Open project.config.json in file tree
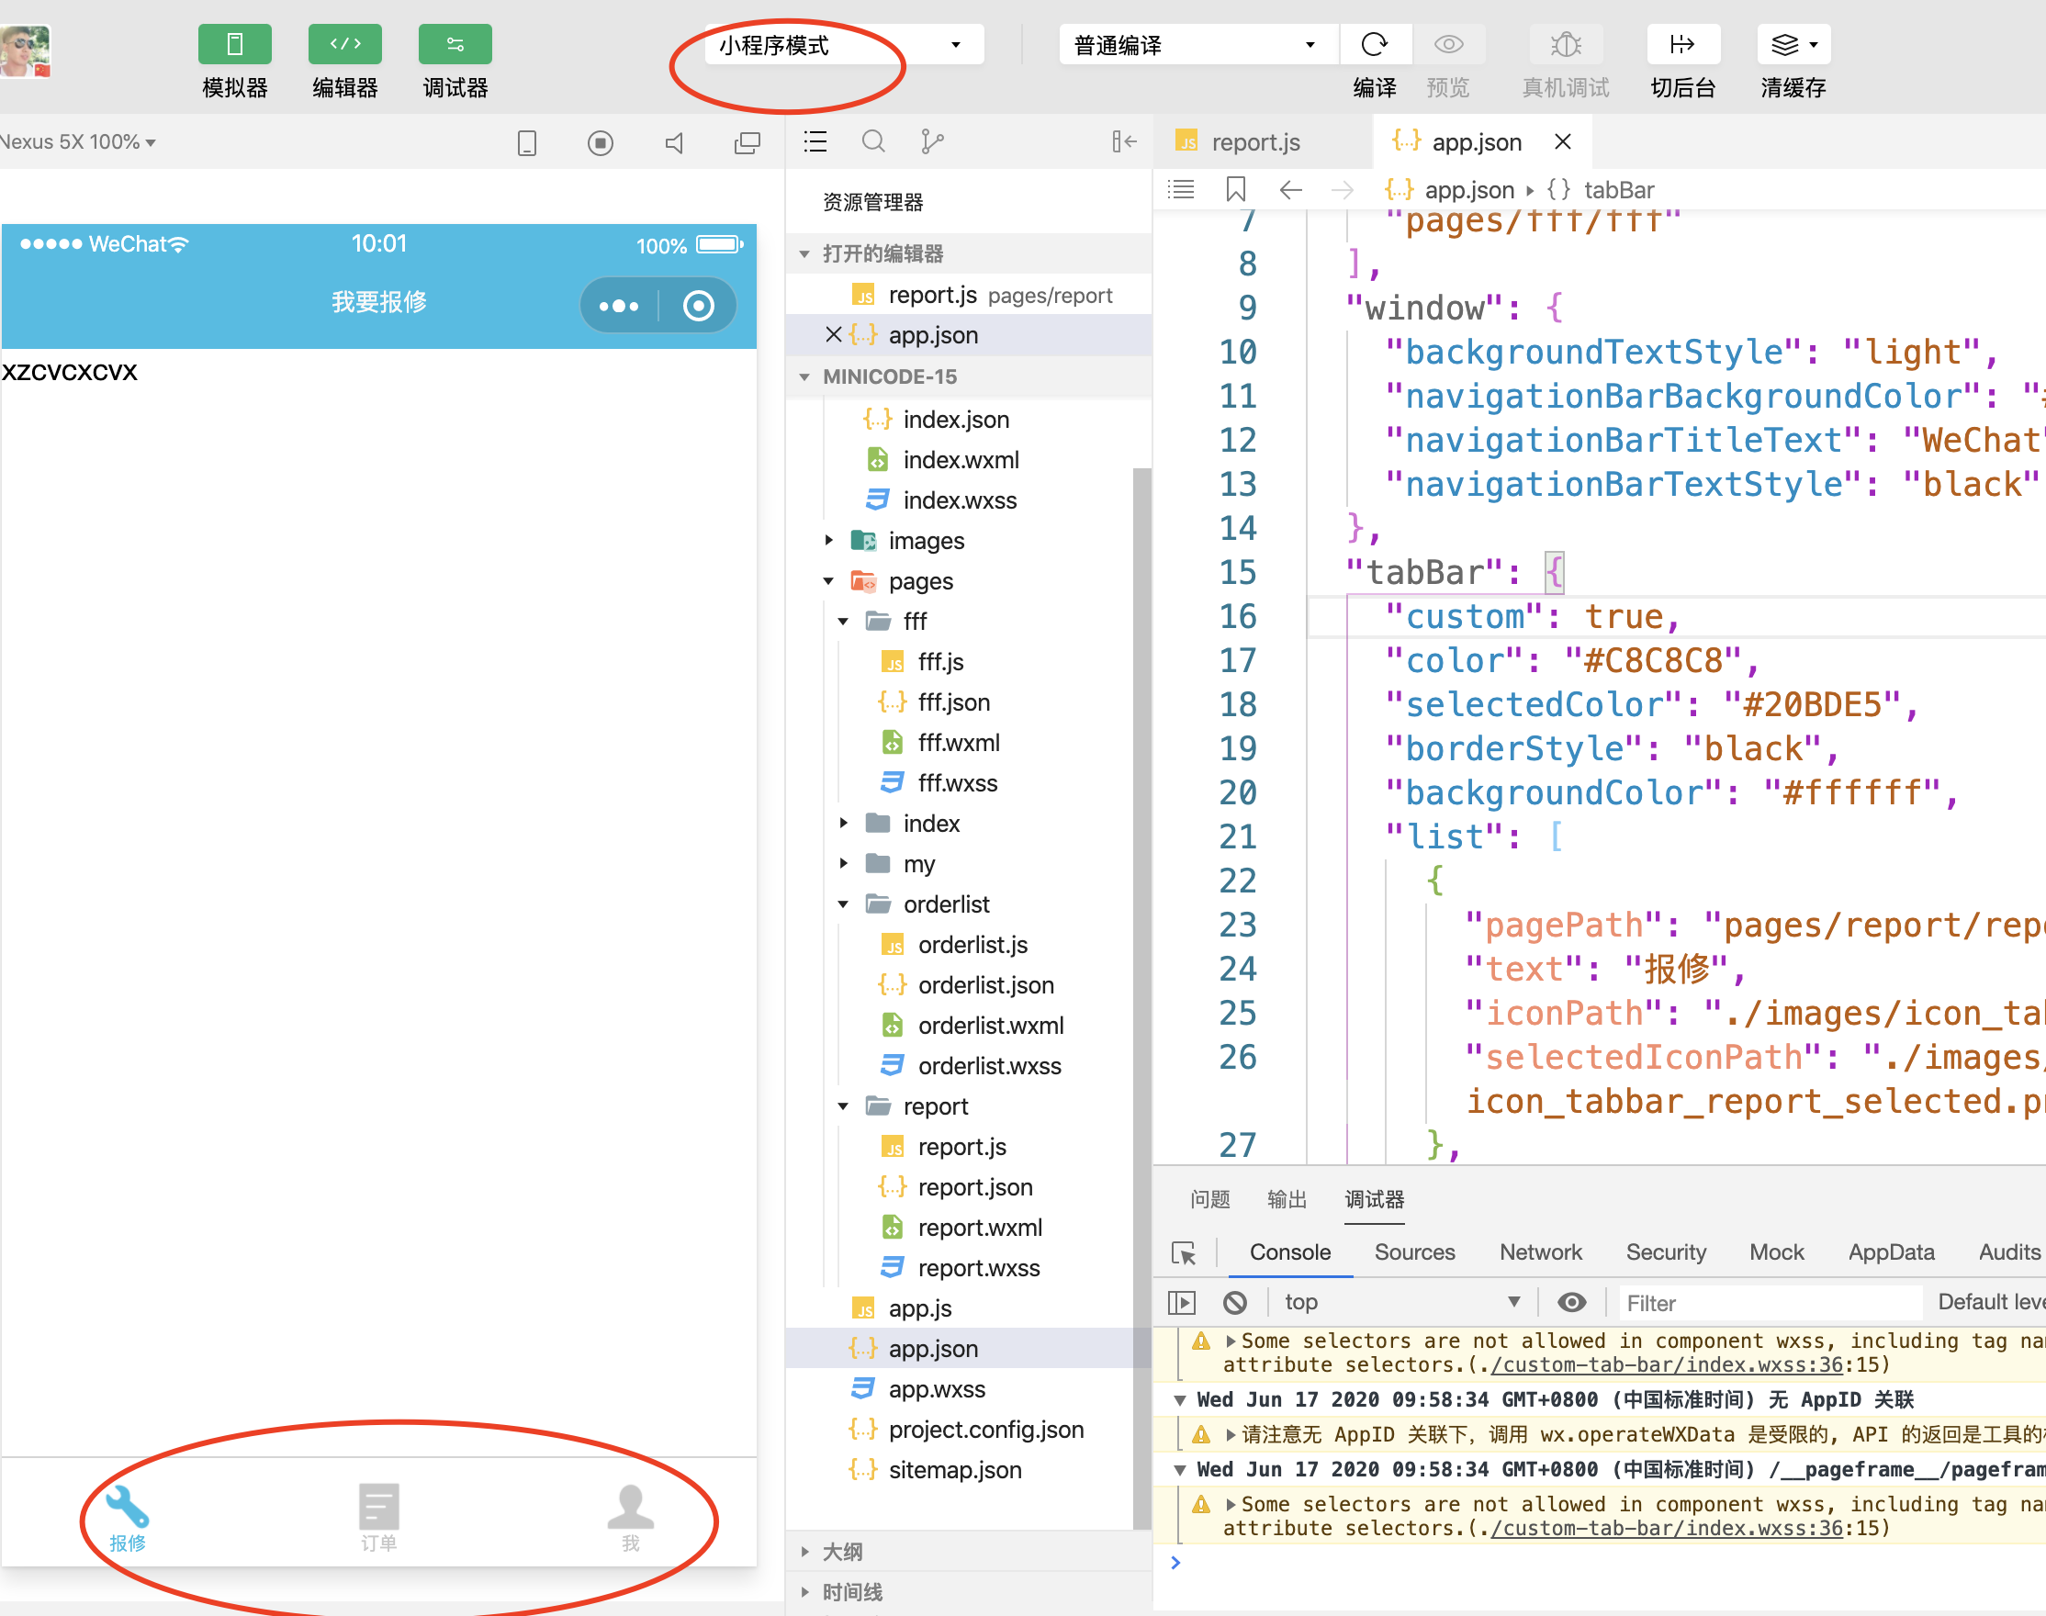The image size is (2046, 1616). (x=985, y=1429)
